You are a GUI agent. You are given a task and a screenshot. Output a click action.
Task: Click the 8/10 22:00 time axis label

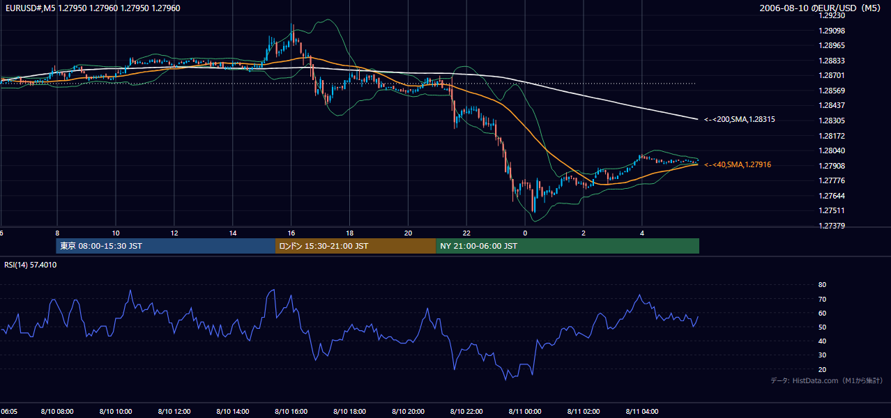tap(467, 411)
